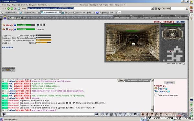The image size is (194, 121).
Task: Click the eraser clear-chat icon
Action: 102,114
